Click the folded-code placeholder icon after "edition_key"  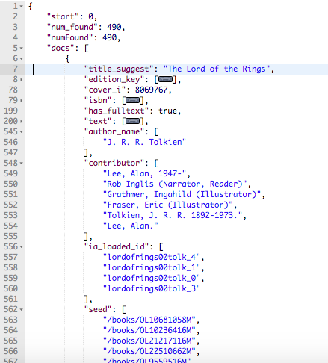[165, 79]
